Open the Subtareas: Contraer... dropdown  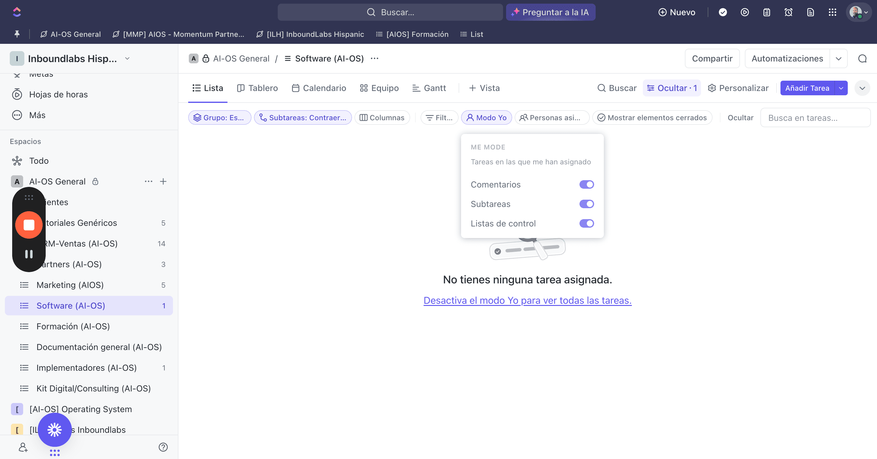303,117
